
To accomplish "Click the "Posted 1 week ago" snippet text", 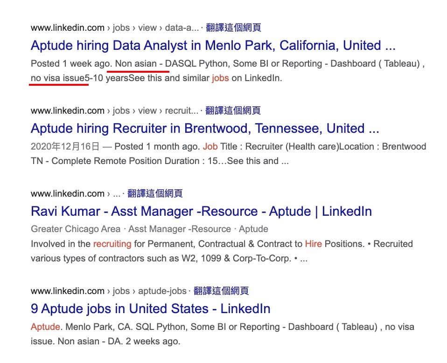I will point(71,63).
